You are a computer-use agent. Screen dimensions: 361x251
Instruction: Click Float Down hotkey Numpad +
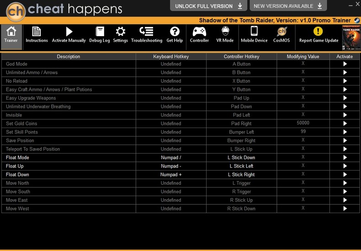tap(171, 175)
